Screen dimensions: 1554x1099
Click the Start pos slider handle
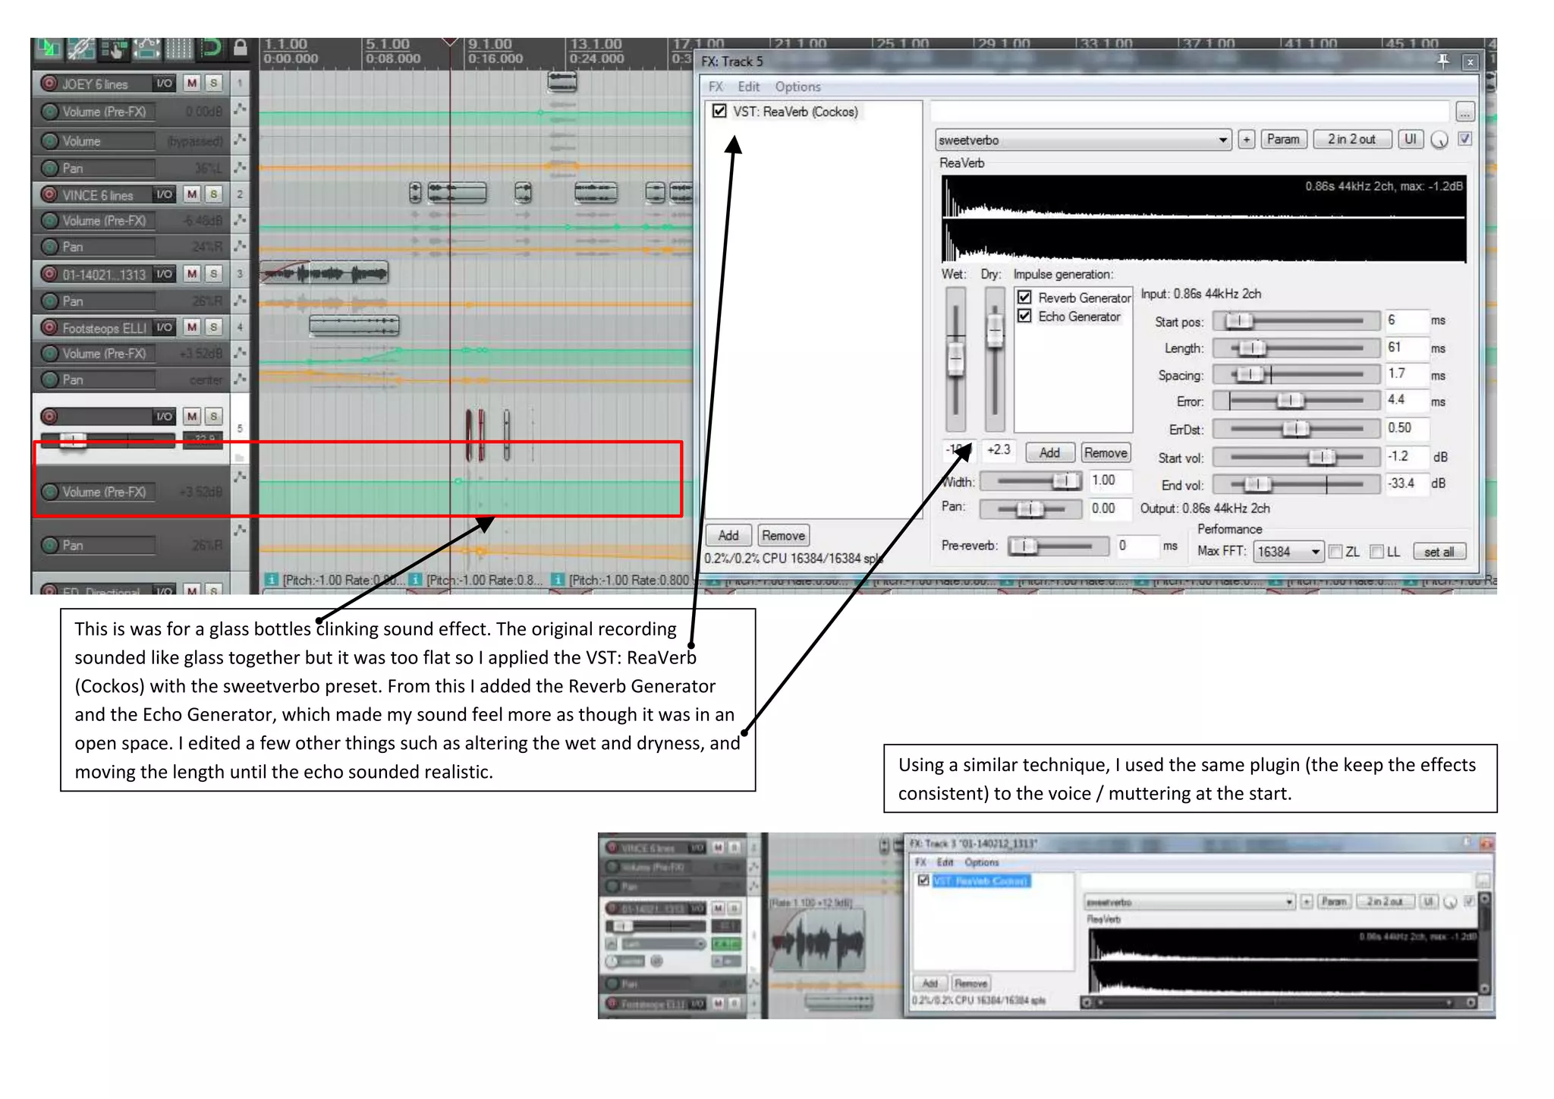tap(1238, 321)
